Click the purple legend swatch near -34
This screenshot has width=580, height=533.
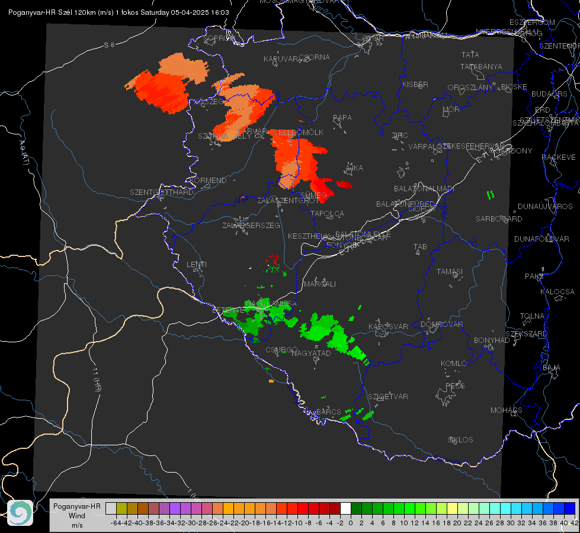(175, 508)
